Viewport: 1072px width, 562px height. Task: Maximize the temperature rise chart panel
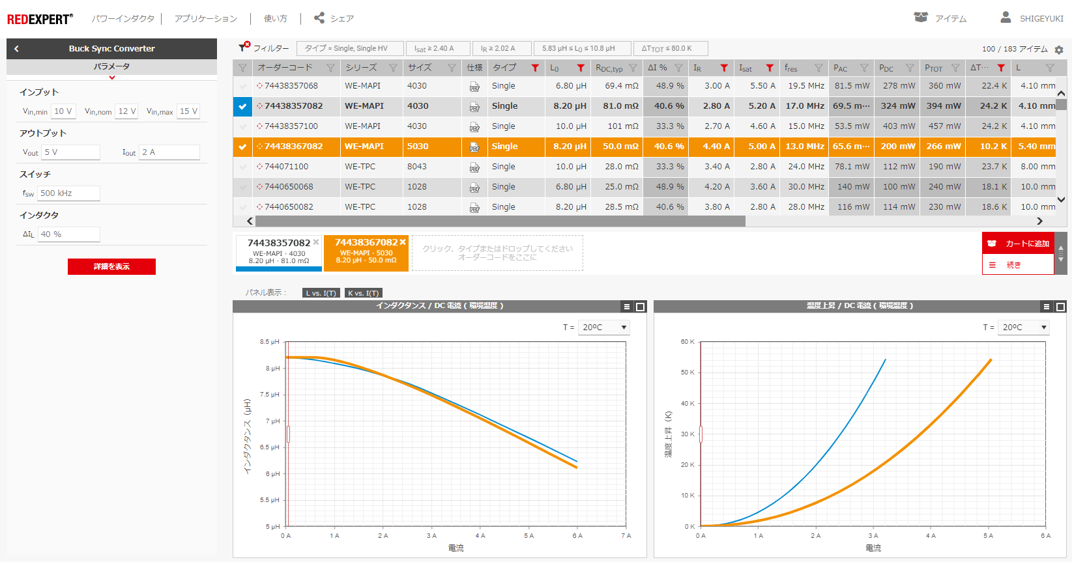(1060, 307)
